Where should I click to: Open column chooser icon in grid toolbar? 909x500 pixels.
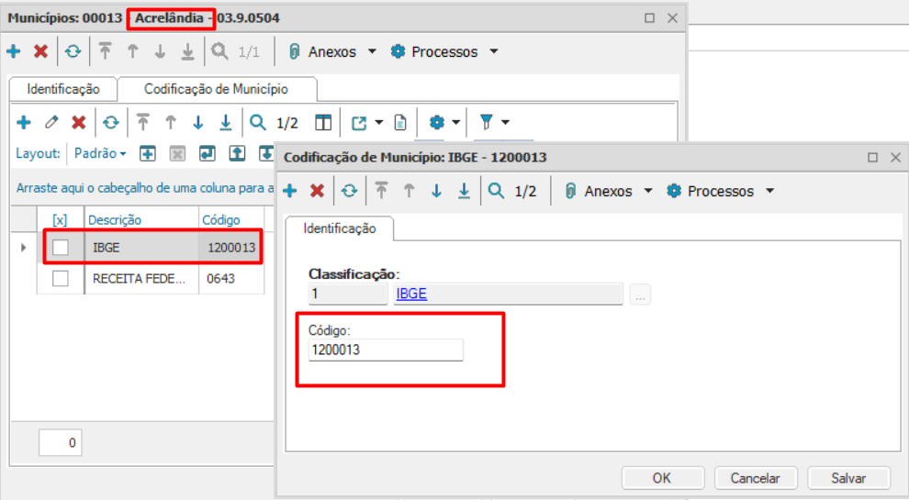tap(323, 122)
